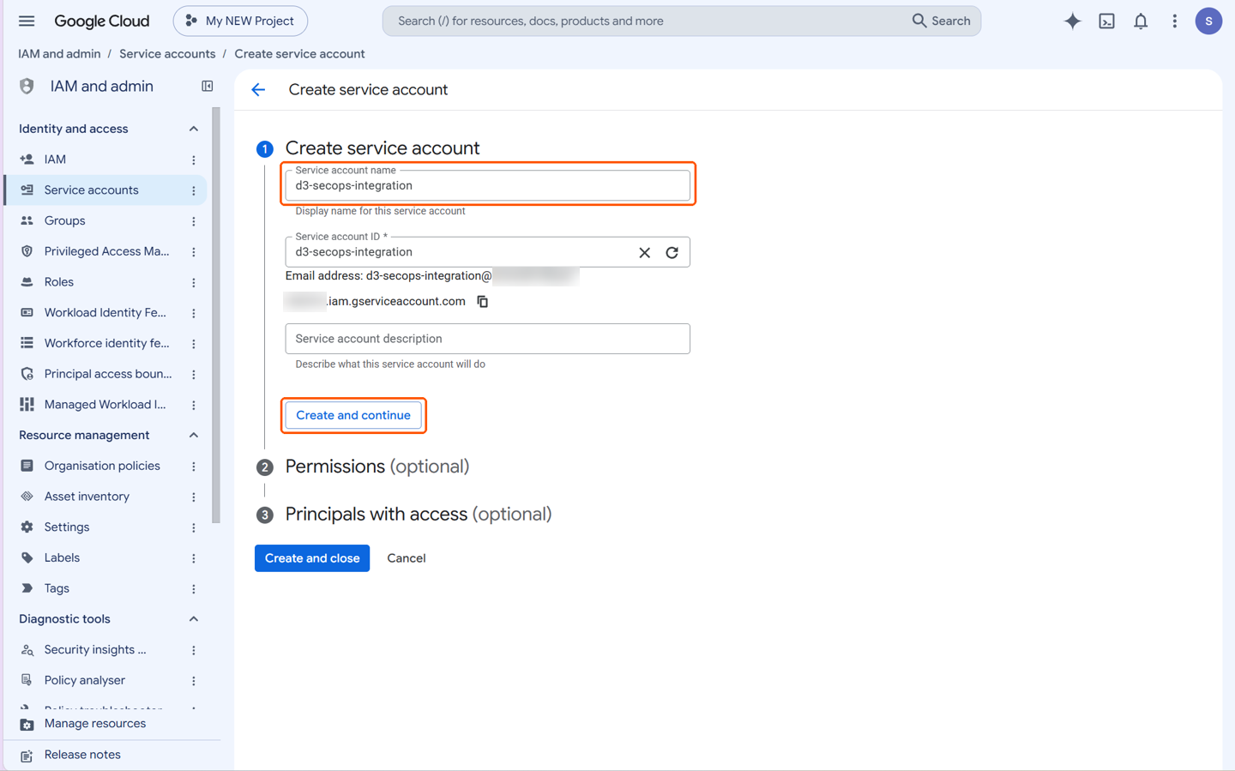Focus the Service account description field
This screenshot has height=771, width=1235.
pos(487,339)
